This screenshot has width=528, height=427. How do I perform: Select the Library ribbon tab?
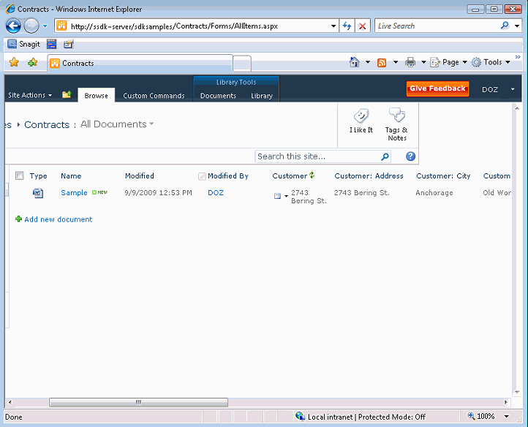point(262,96)
